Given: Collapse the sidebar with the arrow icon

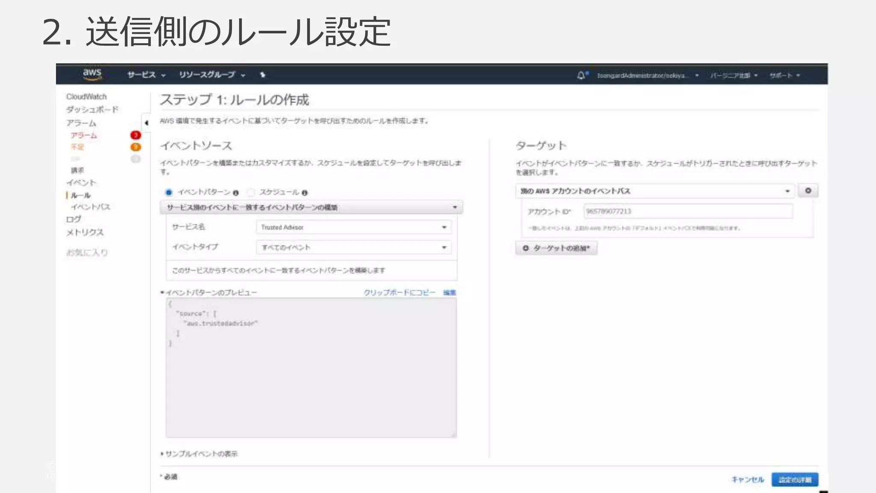Looking at the screenshot, I should point(146,123).
